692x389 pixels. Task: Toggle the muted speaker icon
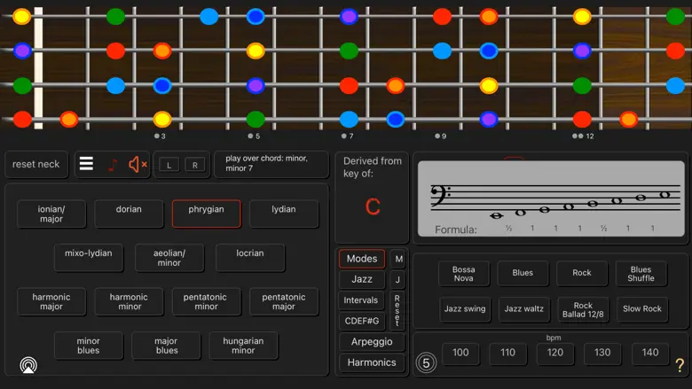[x=137, y=164]
